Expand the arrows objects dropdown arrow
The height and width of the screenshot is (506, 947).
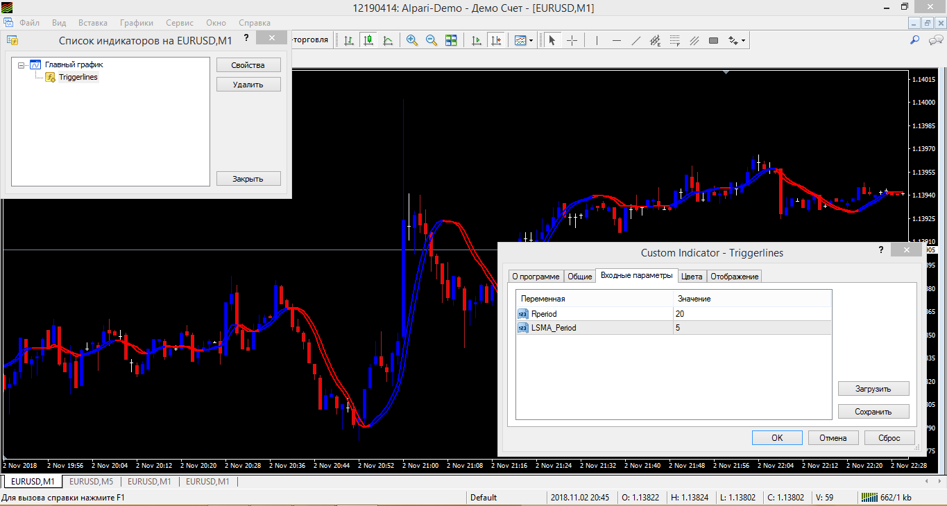pyautogui.click(x=743, y=40)
